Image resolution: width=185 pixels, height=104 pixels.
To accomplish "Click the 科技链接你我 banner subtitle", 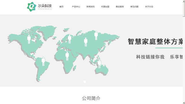I will 150,57.
